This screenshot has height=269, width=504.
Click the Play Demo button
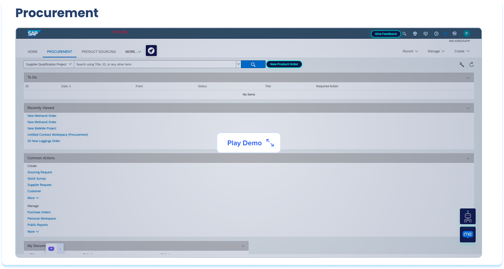tap(249, 143)
